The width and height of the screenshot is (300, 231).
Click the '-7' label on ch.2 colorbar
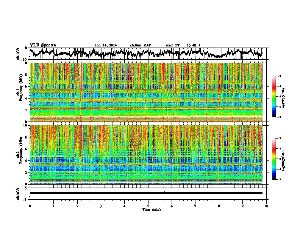280,180
